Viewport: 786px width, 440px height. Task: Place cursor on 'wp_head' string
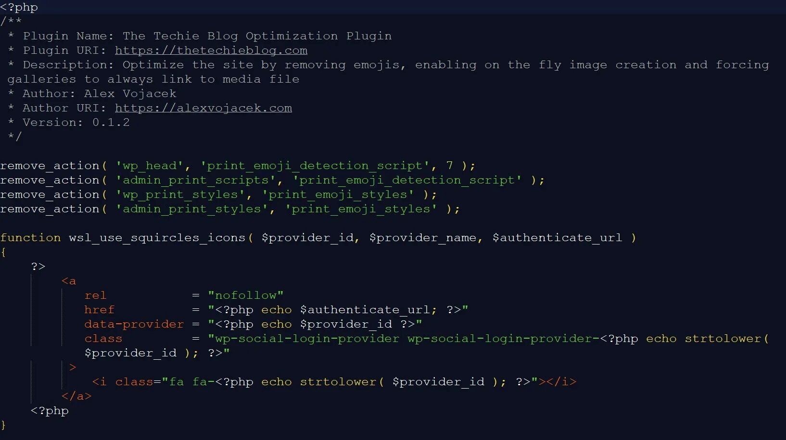point(150,166)
